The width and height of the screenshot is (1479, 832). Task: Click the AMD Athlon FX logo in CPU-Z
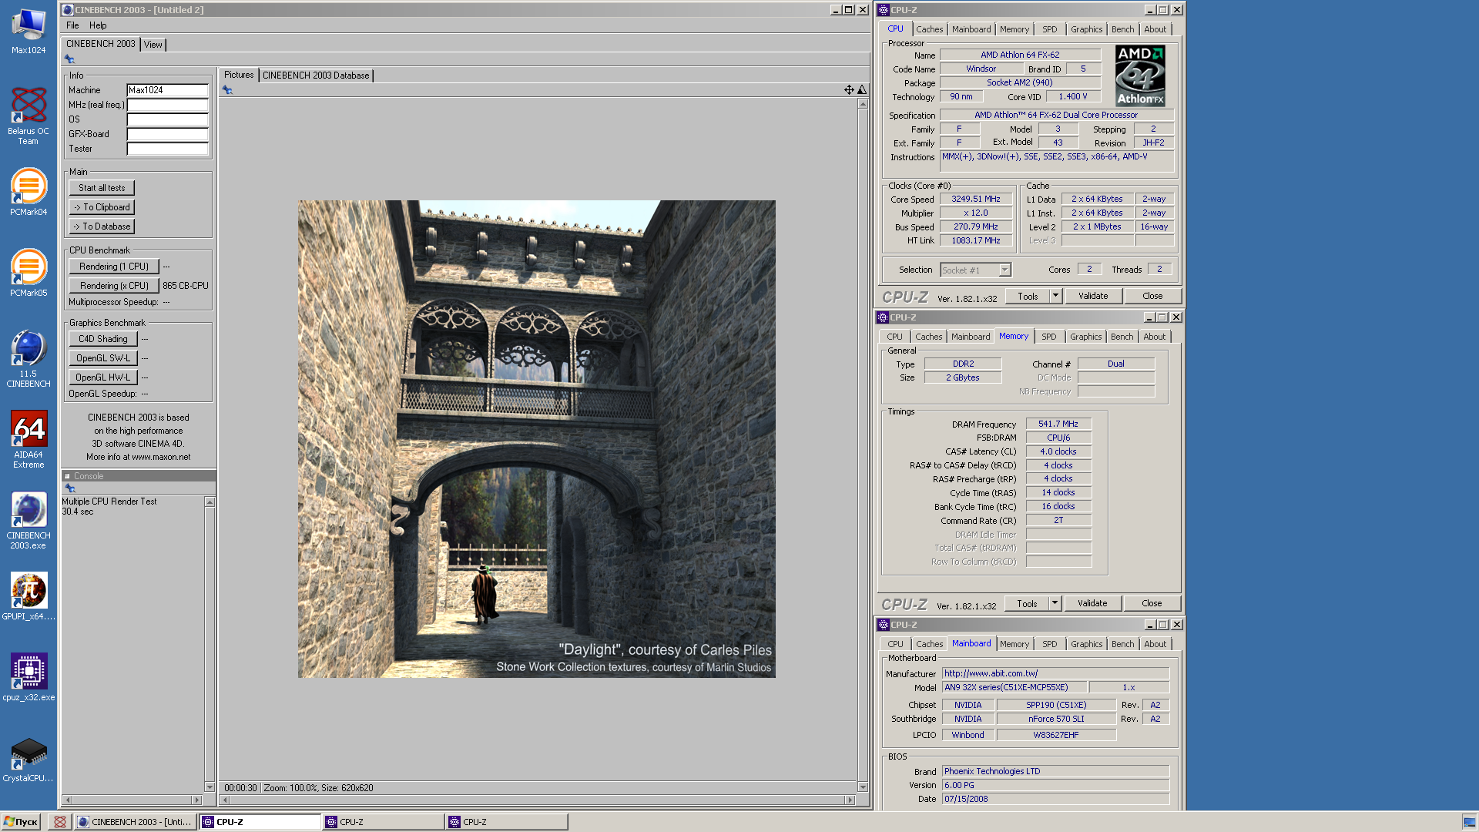pos(1140,75)
